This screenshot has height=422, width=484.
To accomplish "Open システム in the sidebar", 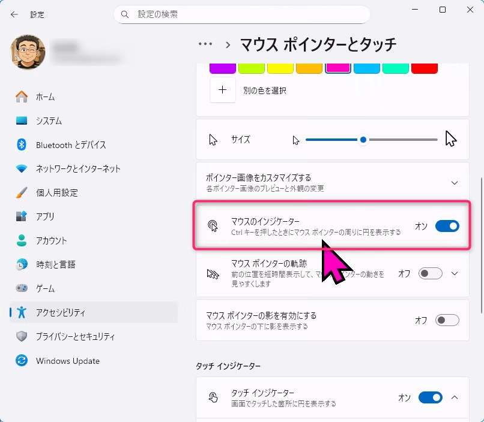I will pyautogui.click(x=48, y=120).
